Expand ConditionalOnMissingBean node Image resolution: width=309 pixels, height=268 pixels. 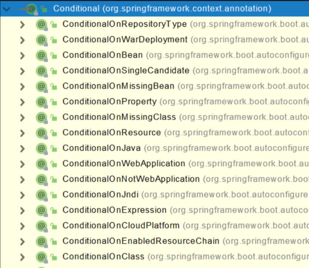(x=22, y=87)
